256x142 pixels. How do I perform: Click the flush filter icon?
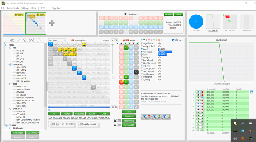click(x=142, y=55)
